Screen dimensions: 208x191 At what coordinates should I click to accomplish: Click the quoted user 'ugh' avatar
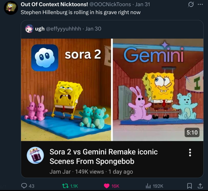click(x=29, y=29)
